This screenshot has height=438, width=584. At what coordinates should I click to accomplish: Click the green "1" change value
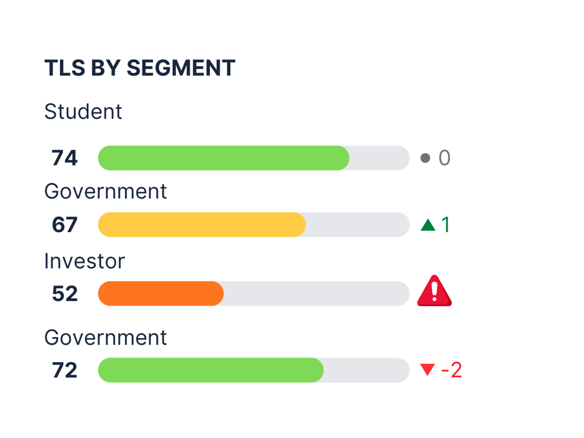(445, 225)
